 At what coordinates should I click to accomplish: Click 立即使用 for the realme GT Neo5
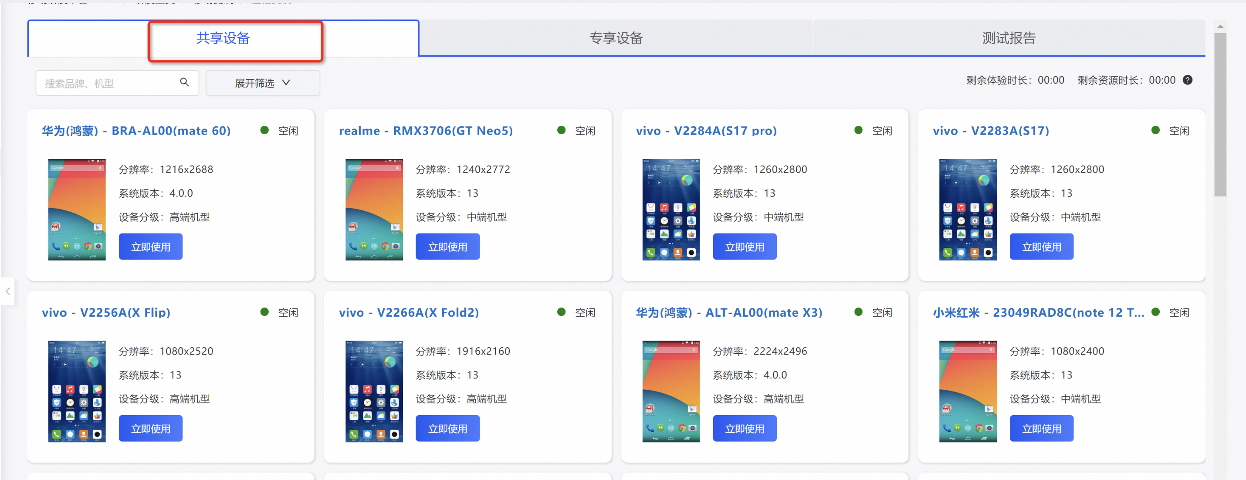pyautogui.click(x=447, y=247)
